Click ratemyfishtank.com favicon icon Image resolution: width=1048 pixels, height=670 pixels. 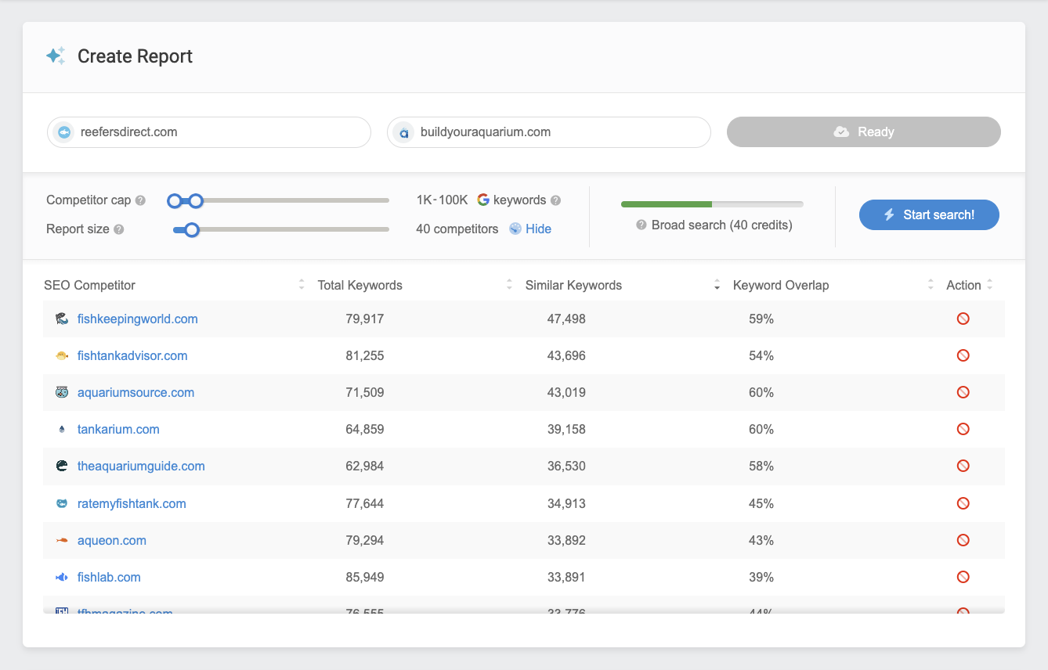62,503
